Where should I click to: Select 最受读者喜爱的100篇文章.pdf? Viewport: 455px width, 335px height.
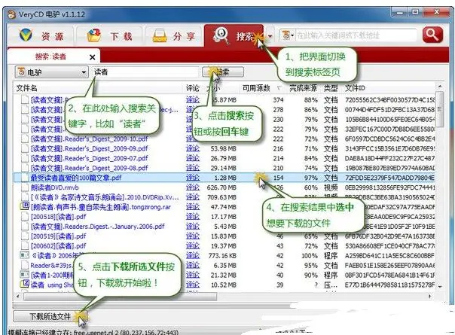(76, 178)
